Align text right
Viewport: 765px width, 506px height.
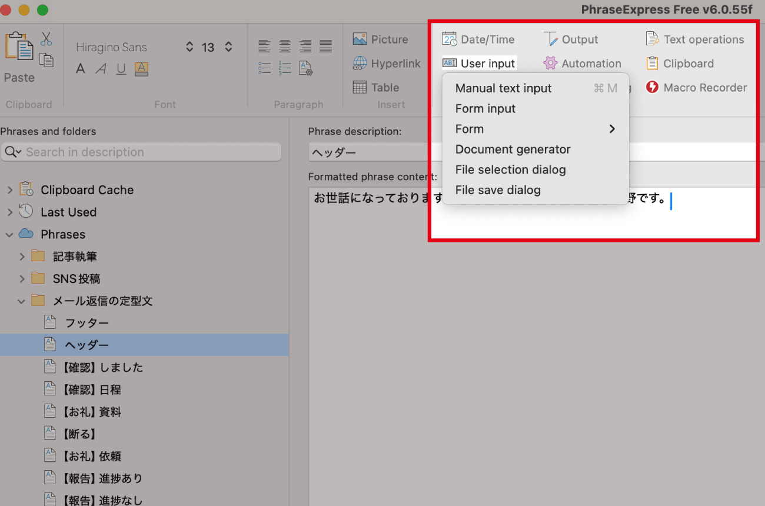(x=305, y=46)
